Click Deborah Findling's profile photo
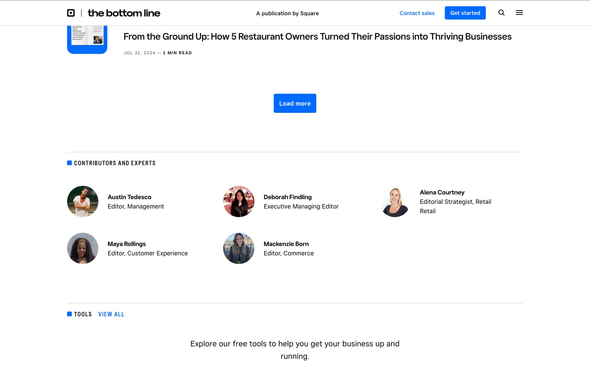The height and width of the screenshot is (369, 590). (239, 201)
